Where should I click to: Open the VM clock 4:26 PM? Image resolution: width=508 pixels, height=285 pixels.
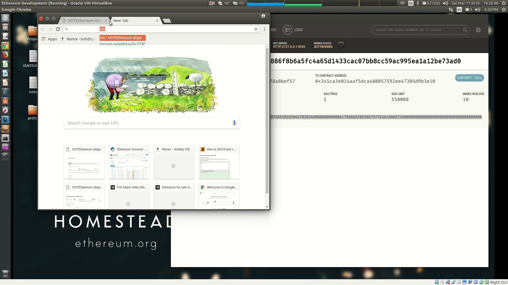coord(491,9)
